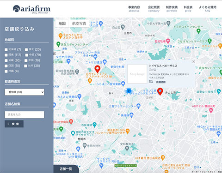Click the 店名を入力 store name field
The width and height of the screenshot is (222, 173).
click(25, 114)
